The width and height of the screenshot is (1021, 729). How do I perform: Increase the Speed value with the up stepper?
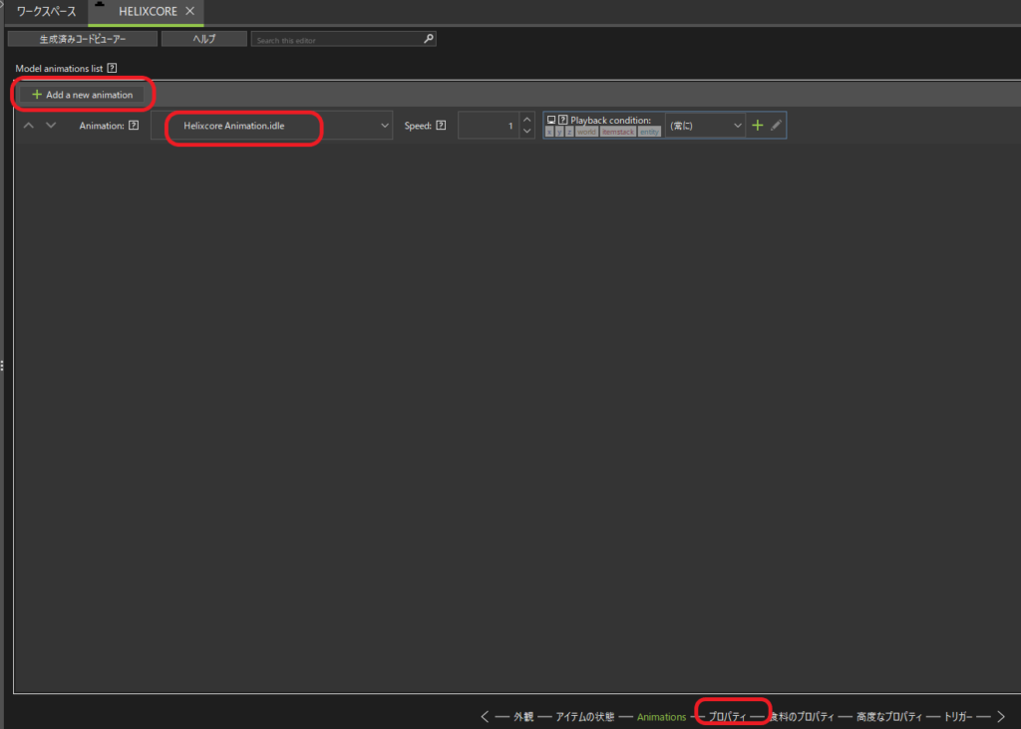(x=527, y=120)
